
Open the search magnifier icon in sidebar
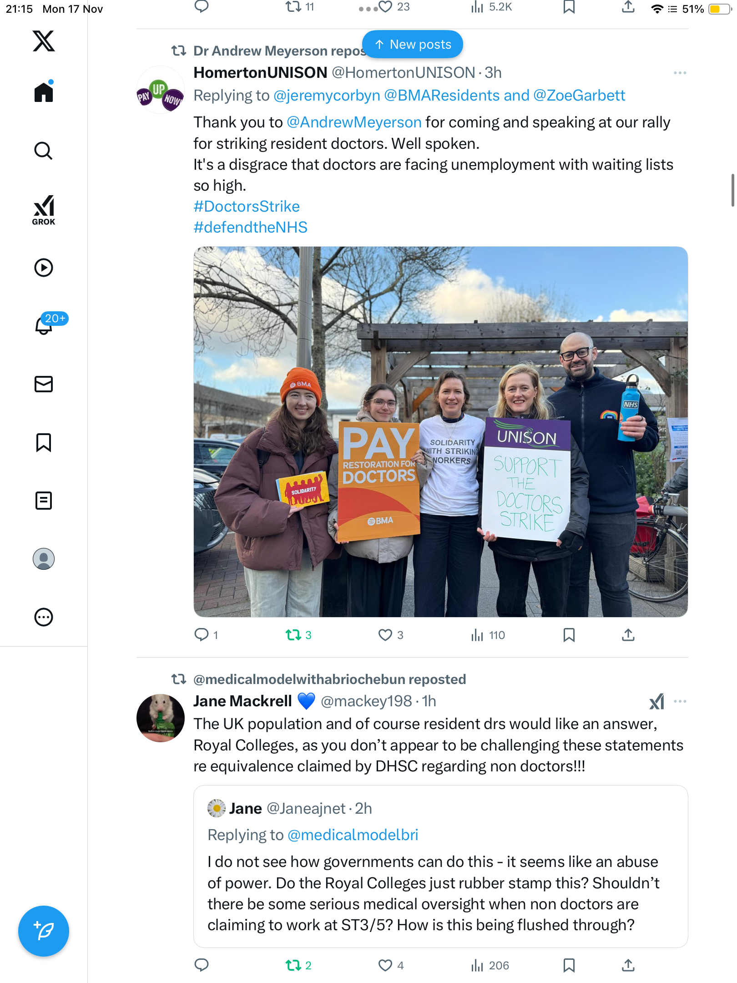pyautogui.click(x=44, y=151)
